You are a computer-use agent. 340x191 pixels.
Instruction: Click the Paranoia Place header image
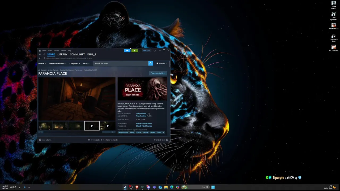click(142, 89)
